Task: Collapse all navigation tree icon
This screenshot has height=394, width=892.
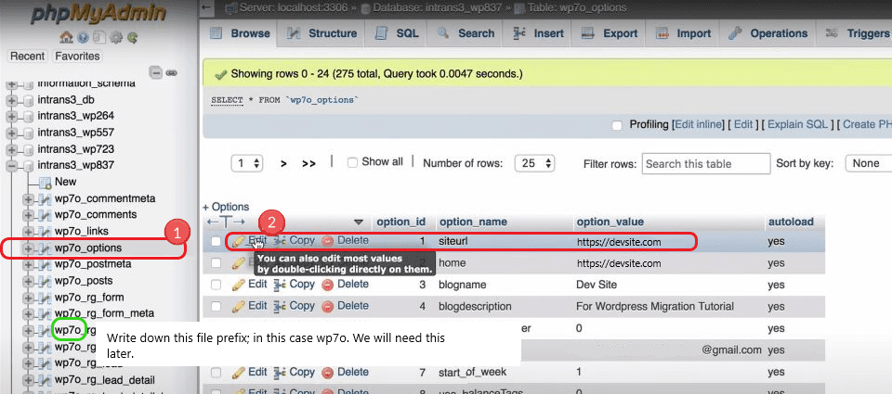Action: coord(156,72)
